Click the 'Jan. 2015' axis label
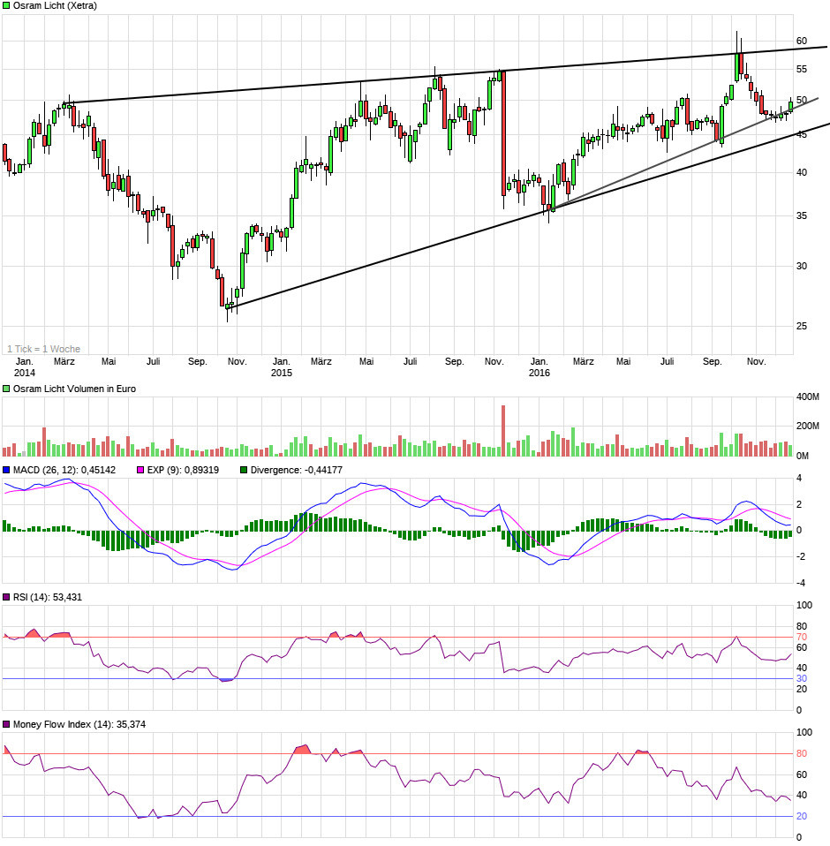The image size is (830, 846). pos(282,366)
